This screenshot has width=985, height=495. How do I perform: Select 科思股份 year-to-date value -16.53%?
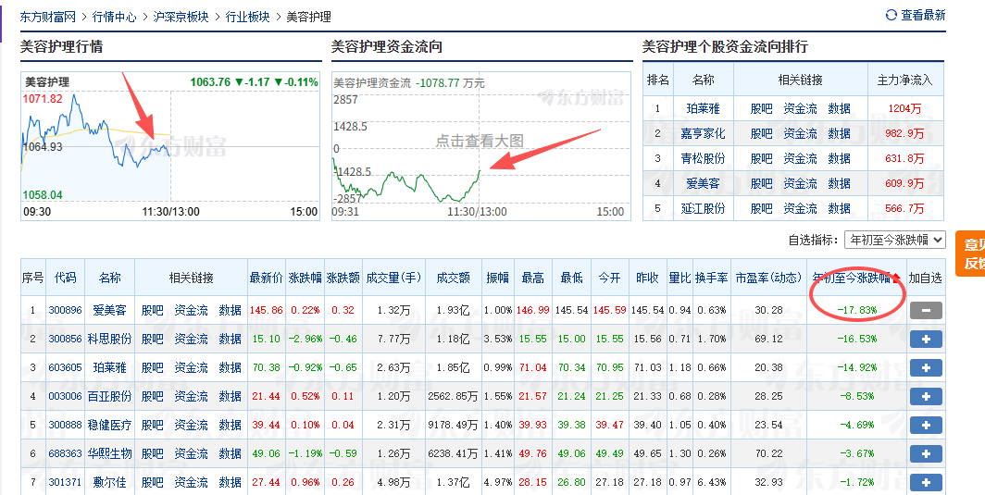(x=857, y=340)
